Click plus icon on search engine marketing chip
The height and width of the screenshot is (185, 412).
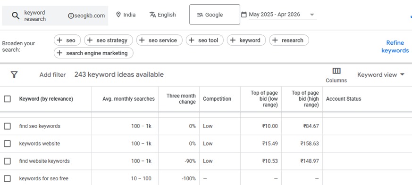coord(59,53)
